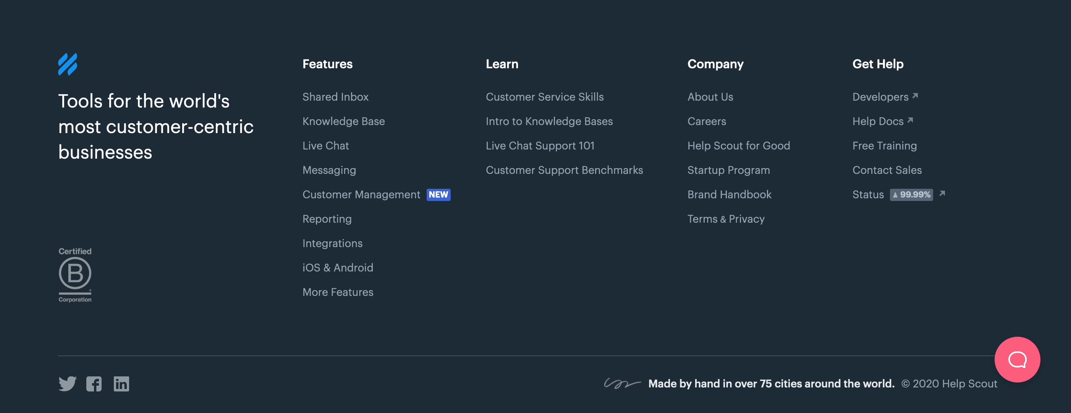Screen dimensions: 1071x413
Task: Open the Shared Inbox feature link
Action: coord(335,97)
